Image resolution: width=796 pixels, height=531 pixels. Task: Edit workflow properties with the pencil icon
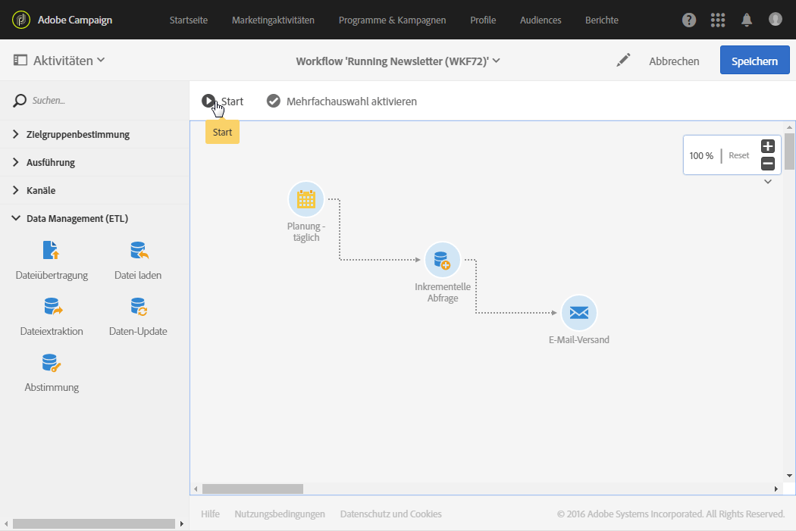(x=623, y=59)
